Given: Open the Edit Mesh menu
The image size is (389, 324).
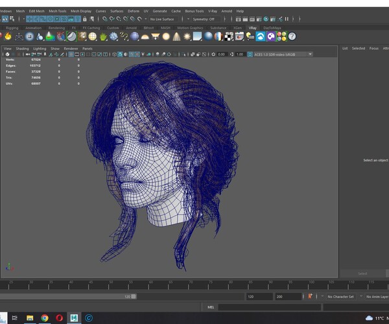Looking at the screenshot, I should coord(36,11).
